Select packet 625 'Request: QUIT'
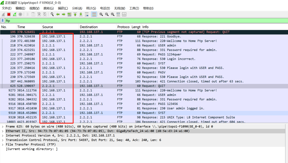The height and width of the screenshot is (163, 288). click(x=144, y=86)
